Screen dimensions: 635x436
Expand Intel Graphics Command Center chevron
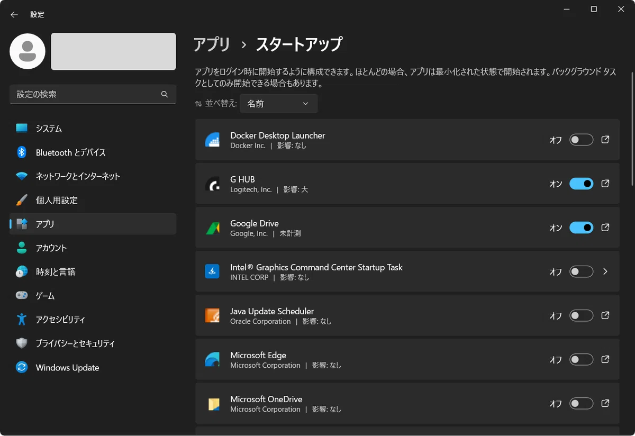(x=605, y=271)
